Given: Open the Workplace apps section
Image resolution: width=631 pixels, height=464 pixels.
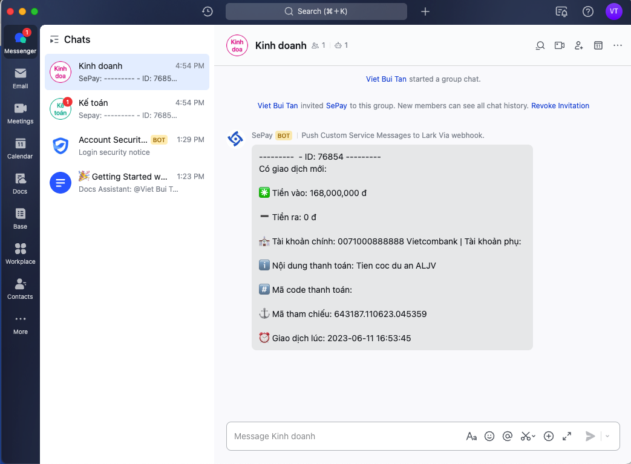Looking at the screenshot, I should (x=20, y=253).
